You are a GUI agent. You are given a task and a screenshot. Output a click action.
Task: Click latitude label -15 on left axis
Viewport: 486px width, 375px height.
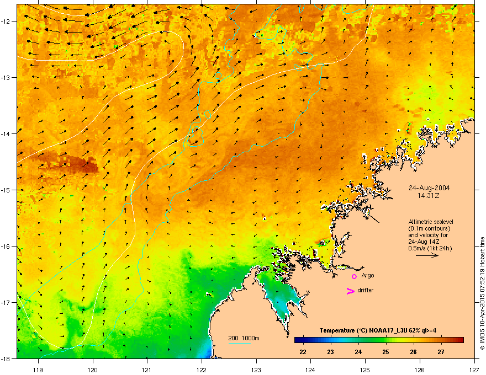click(6, 190)
